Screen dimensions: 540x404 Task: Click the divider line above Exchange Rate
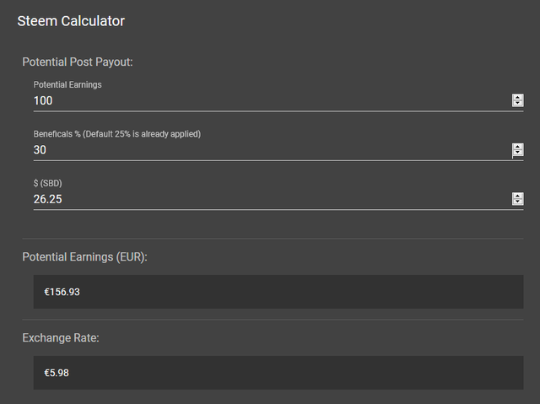point(273,320)
